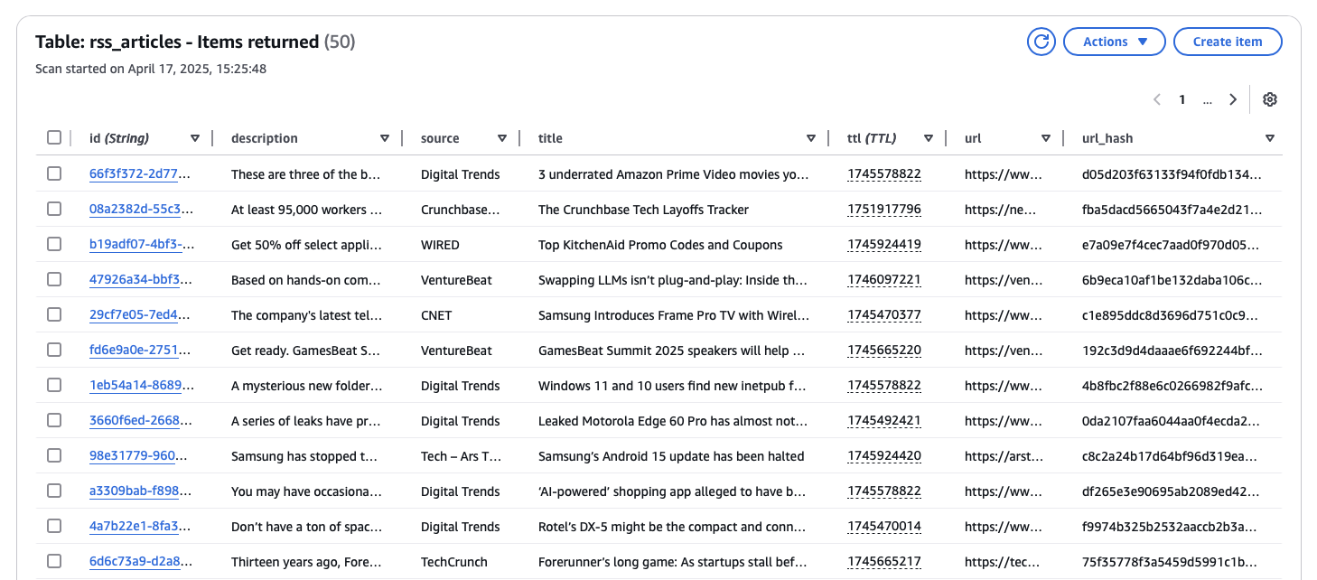Image resolution: width=1317 pixels, height=580 pixels.
Task: Click the pagination ellipsis
Action: pos(1208,100)
